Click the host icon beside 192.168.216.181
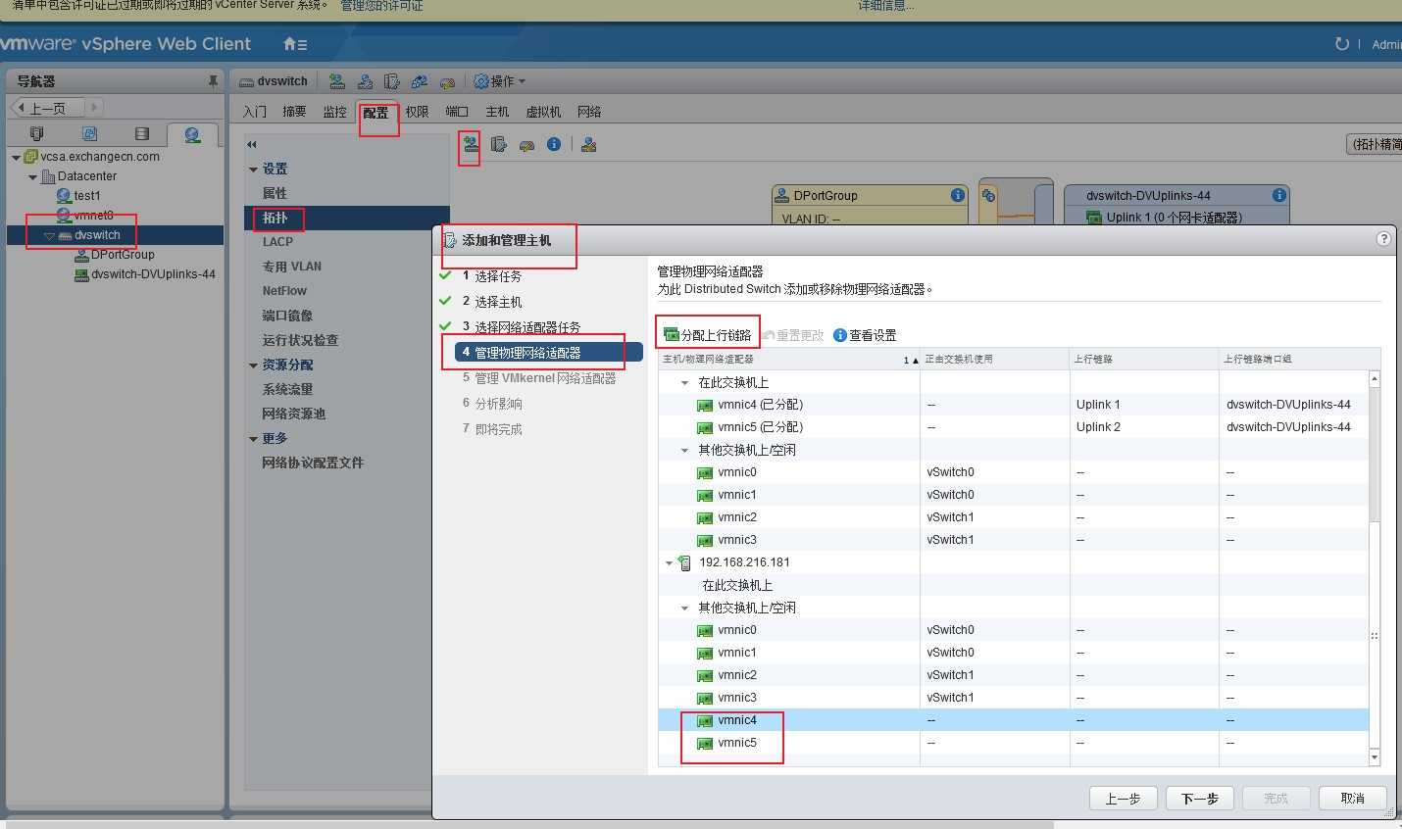 [684, 562]
